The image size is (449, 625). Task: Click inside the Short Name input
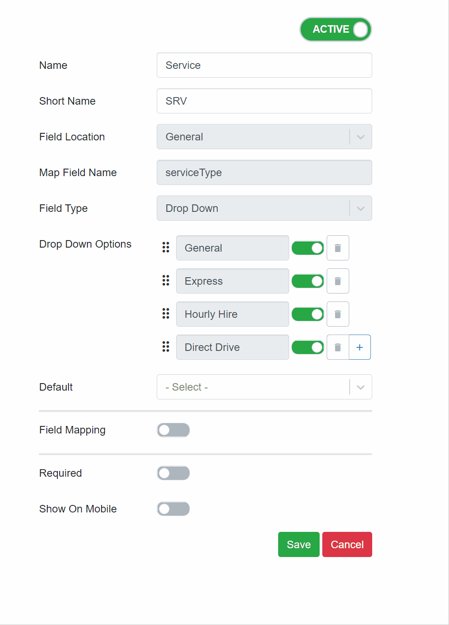(x=264, y=101)
